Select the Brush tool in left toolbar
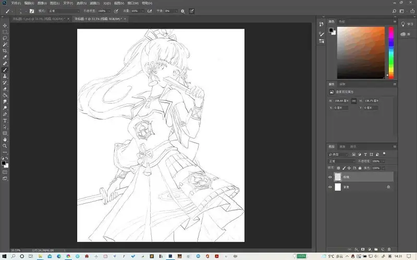 coord(5,70)
